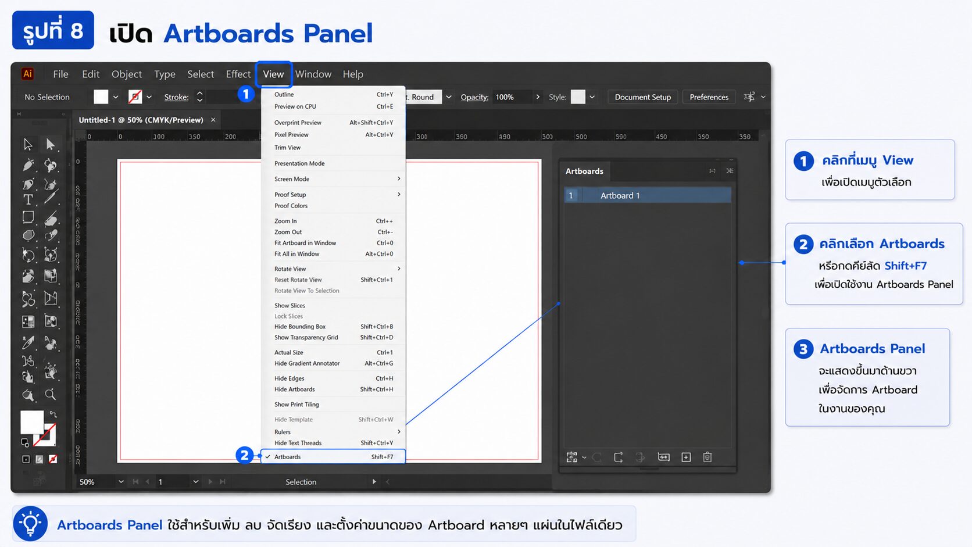This screenshot has width=972, height=547.
Task: Open the Window menu
Action: click(x=313, y=74)
